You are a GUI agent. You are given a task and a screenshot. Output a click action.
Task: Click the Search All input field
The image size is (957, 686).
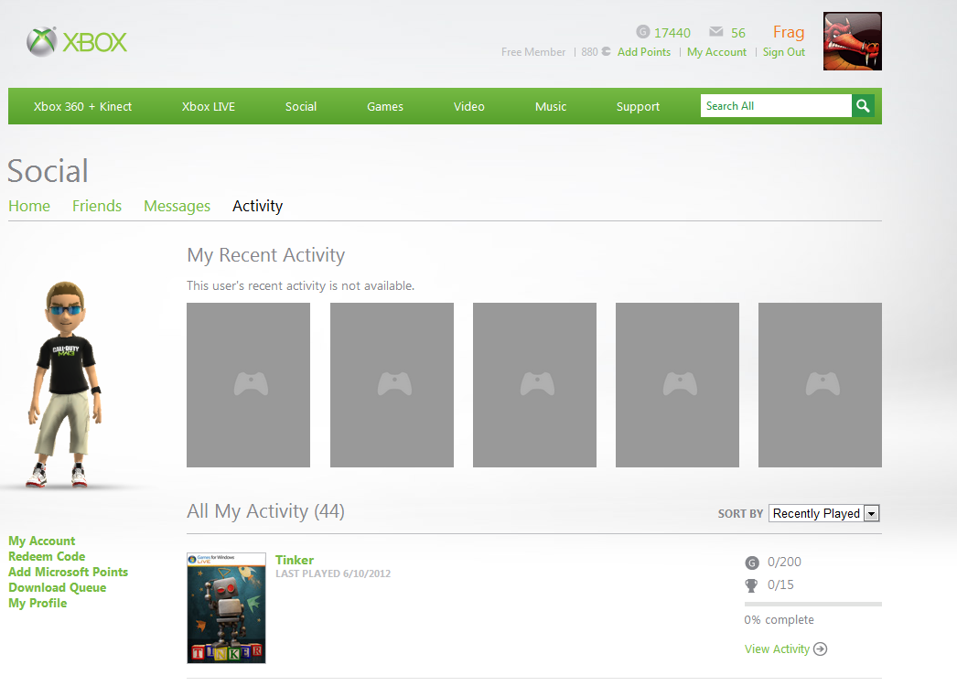[776, 105]
